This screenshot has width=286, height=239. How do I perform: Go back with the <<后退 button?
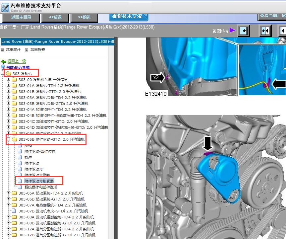point(55,18)
